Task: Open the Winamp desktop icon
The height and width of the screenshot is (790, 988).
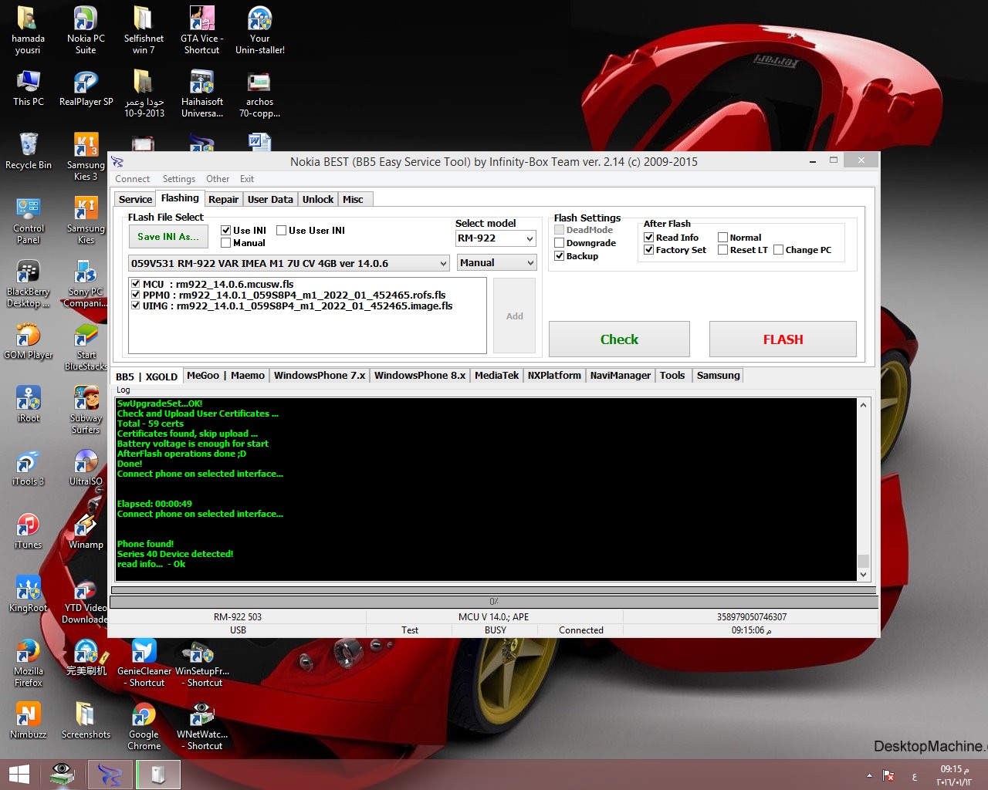Action: click(x=86, y=531)
